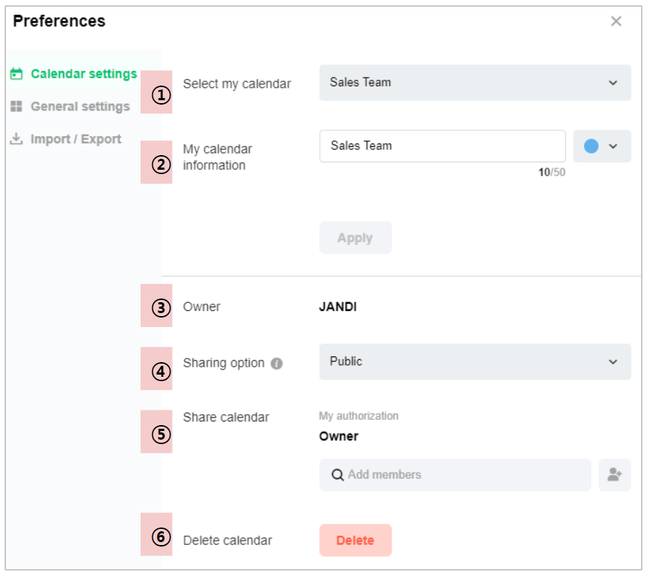This screenshot has height=578, width=647.
Task: Open the calendar color picker chevron
Action: pos(613,146)
